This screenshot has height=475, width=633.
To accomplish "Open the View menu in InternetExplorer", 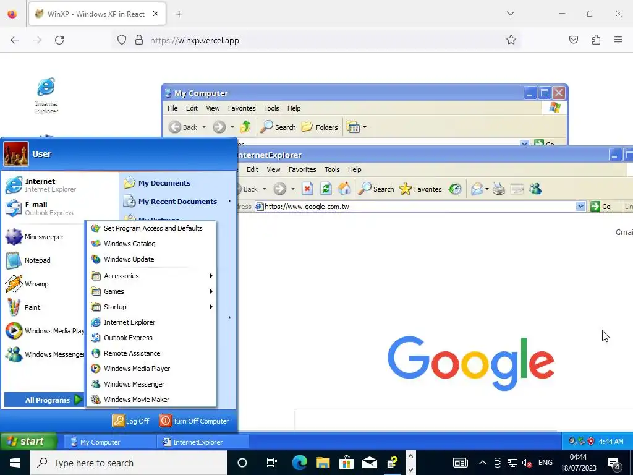I will click(273, 169).
